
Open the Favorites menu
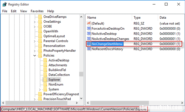click(x=37, y=11)
